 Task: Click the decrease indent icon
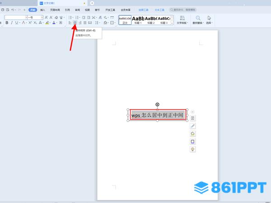(x=84, y=18)
